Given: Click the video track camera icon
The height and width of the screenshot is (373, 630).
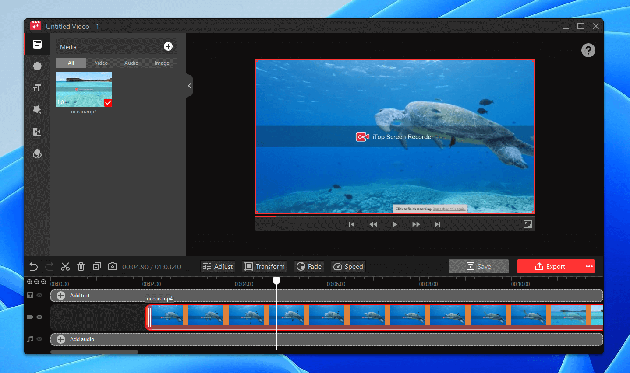Looking at the screenshot, I should point(30,317).
